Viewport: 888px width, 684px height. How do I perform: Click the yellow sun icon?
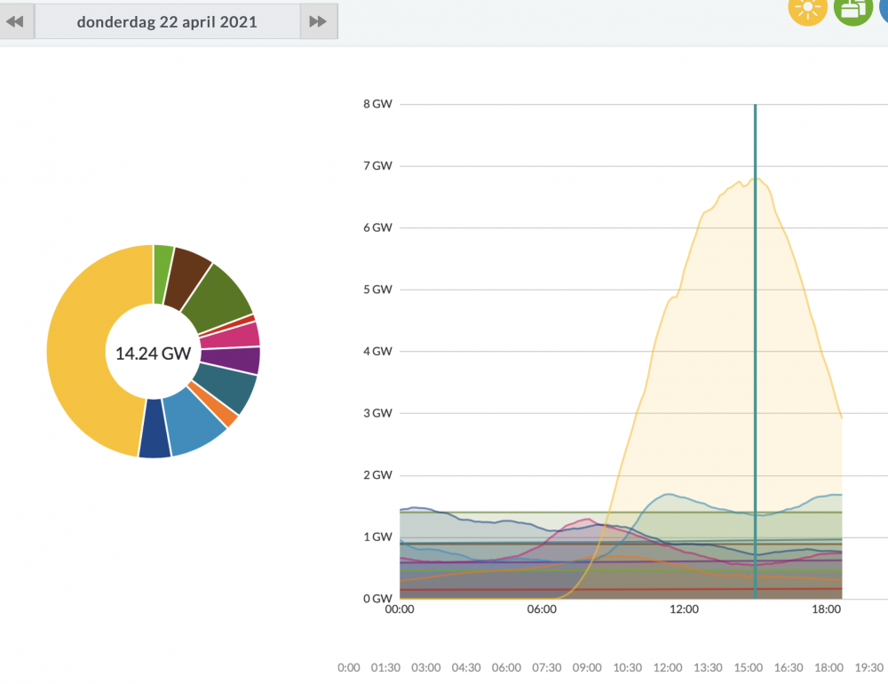807,9
